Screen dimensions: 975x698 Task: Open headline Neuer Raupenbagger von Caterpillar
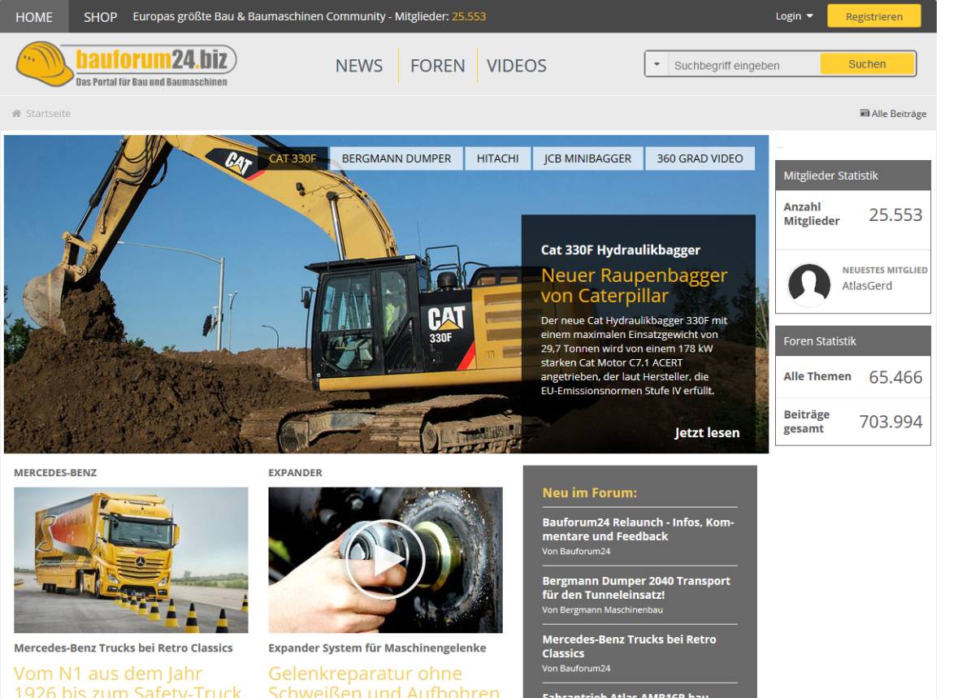click(634, 285)
